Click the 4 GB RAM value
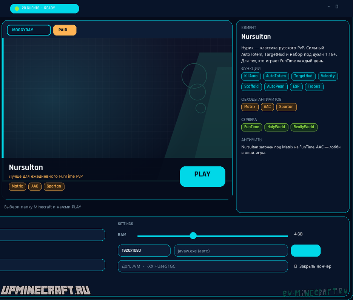The height and width of the screenshot is (300, 353). pyautogui.click(x=298, y=234)
